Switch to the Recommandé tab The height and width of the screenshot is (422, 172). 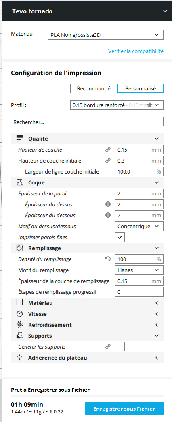tap(94, 88)
